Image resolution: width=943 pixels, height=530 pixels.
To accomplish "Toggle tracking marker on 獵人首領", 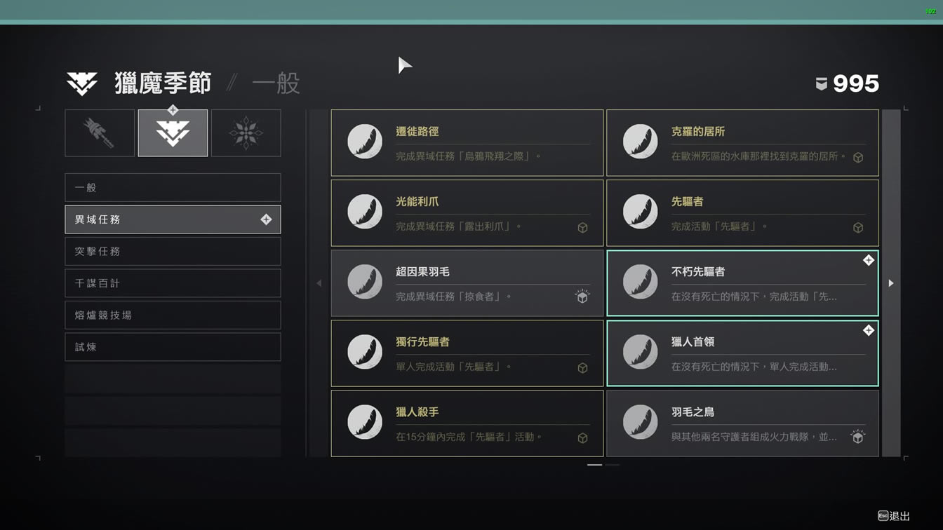I will pos(869,330).
